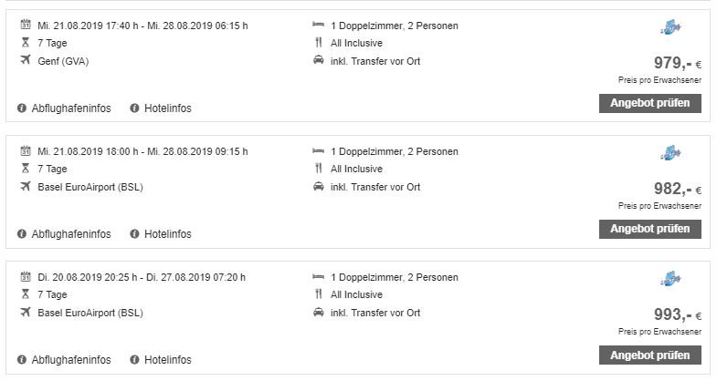This screenshot has width=717, height=381.
Task: Open Hotelinfos in the 20.08.2019 offer
Action: [x=168, y=359]
